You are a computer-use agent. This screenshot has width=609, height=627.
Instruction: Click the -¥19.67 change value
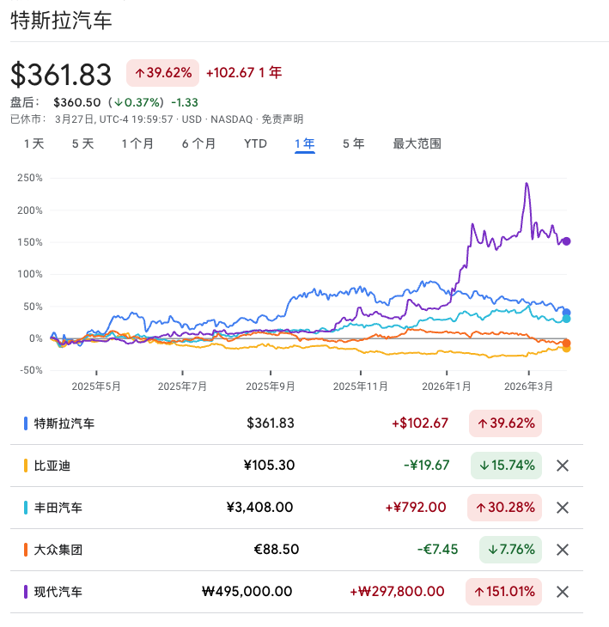pos(427,466)
